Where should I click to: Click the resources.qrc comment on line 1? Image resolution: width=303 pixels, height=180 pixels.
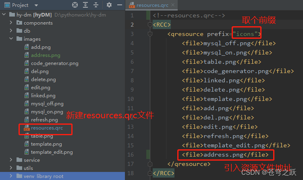tap(189, 15)
